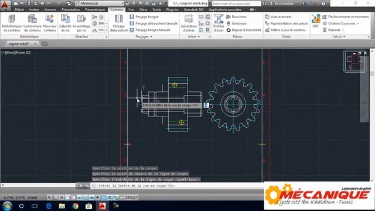Screen dimensions: 375x211
Task: Click Filaire 2D visual style label
Action: (x=23, y=53)
